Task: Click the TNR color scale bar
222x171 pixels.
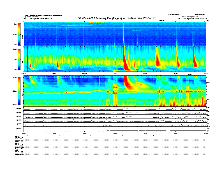Action: pyautogui.click(x=19, y=91)
